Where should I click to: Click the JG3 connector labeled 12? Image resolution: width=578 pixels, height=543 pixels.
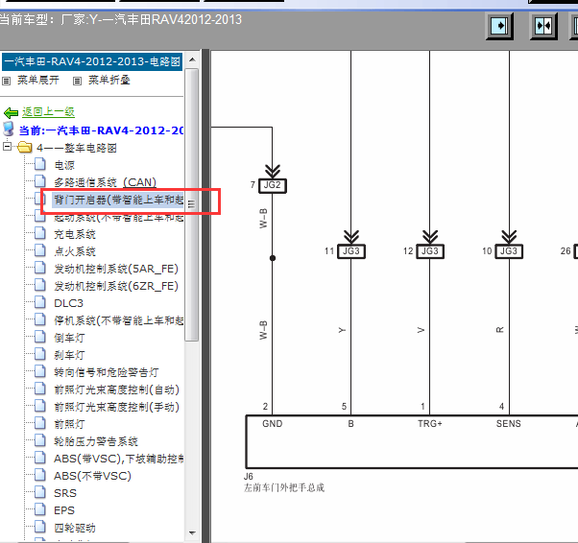coord(430,251)
